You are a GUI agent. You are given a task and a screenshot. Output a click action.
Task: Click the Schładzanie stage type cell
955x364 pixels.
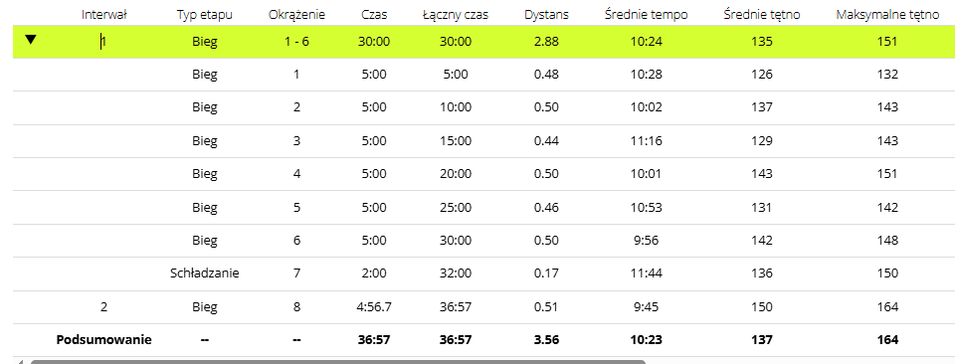coord(205,273)
